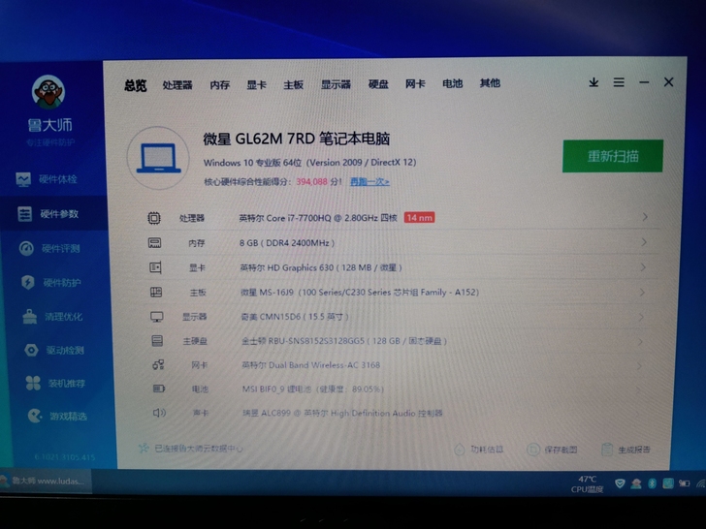Open 装机推荐 sidebar section
706x529 pixels.
tap(55, 384)
